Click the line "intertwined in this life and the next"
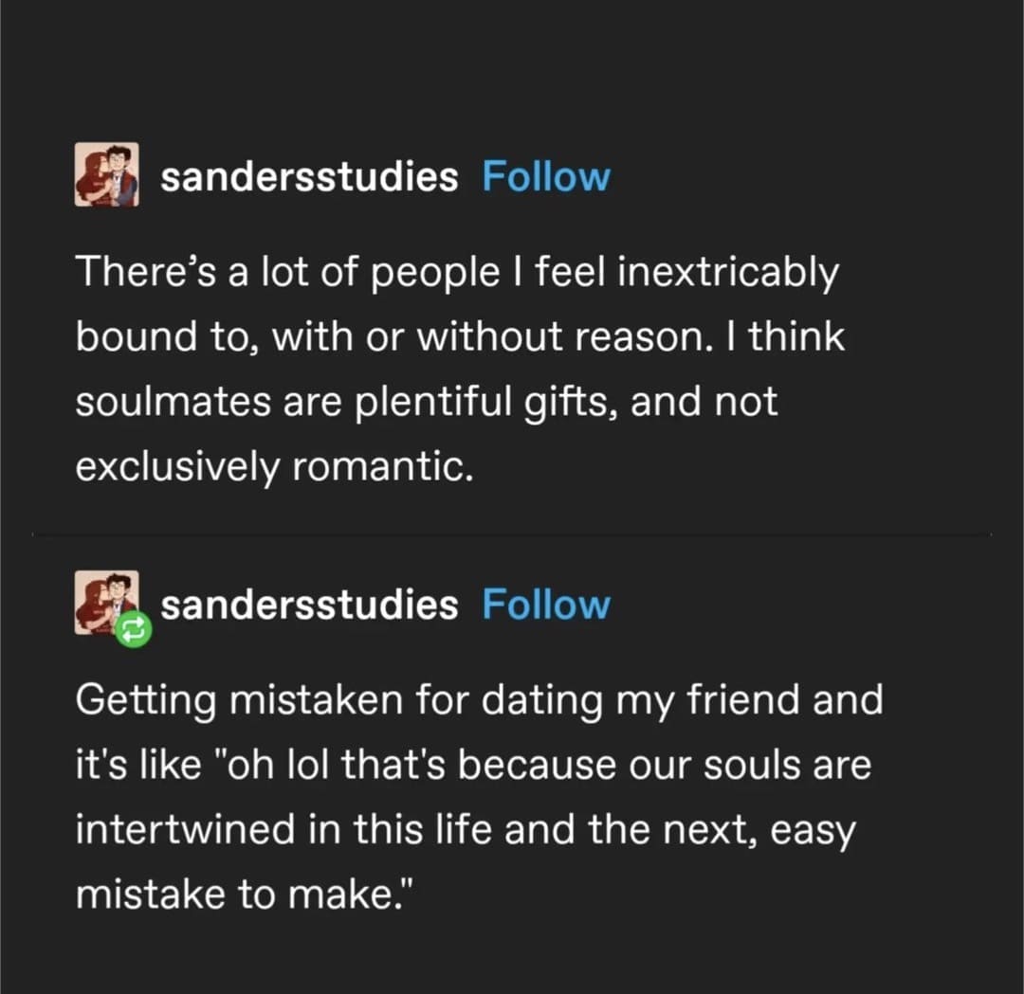The width and height of the screenshot is (1024, 994). point(465,829)
